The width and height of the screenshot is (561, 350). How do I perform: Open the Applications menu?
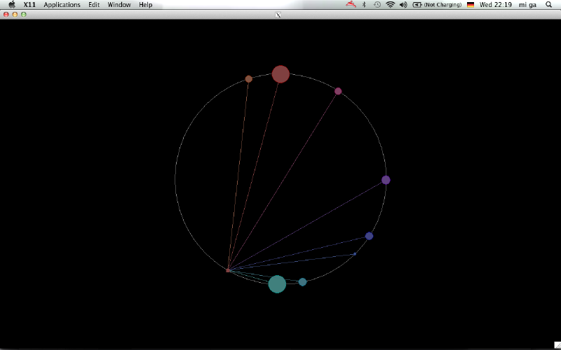(62, 5)
